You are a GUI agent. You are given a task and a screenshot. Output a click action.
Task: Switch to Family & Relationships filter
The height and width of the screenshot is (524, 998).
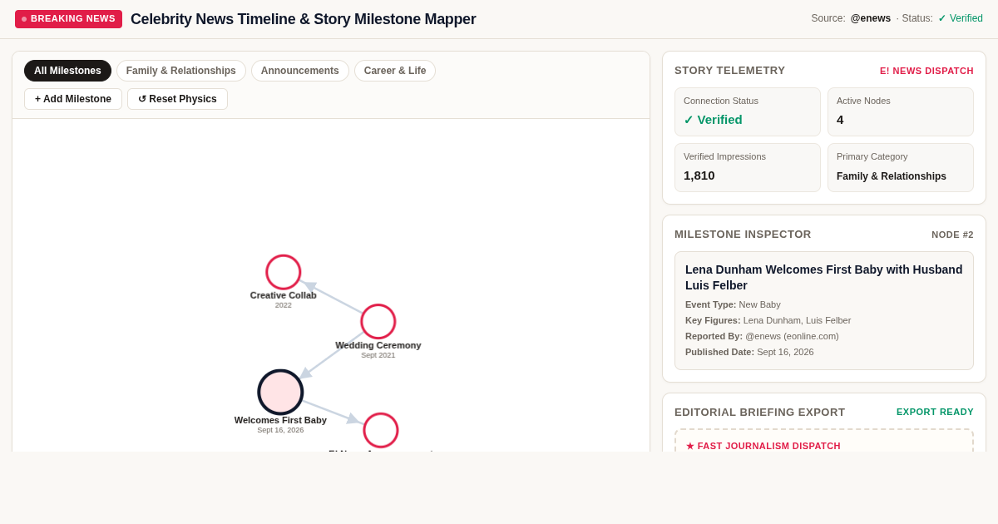click(x=181, y=71)
